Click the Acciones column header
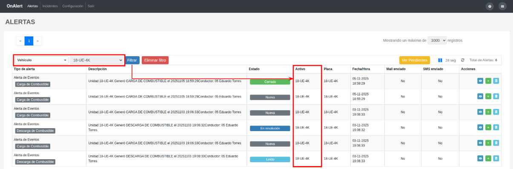Viewport: 513px width, 169px height. [x=468, y=69]
